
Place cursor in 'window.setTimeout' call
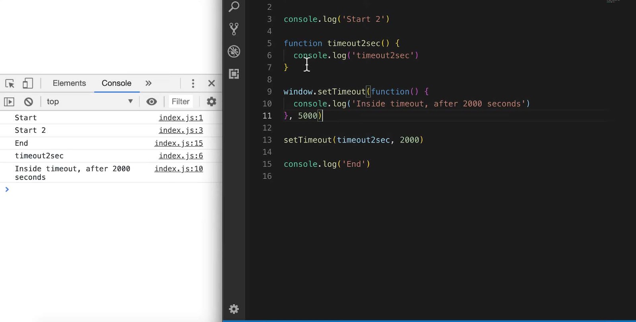(324, 92)
